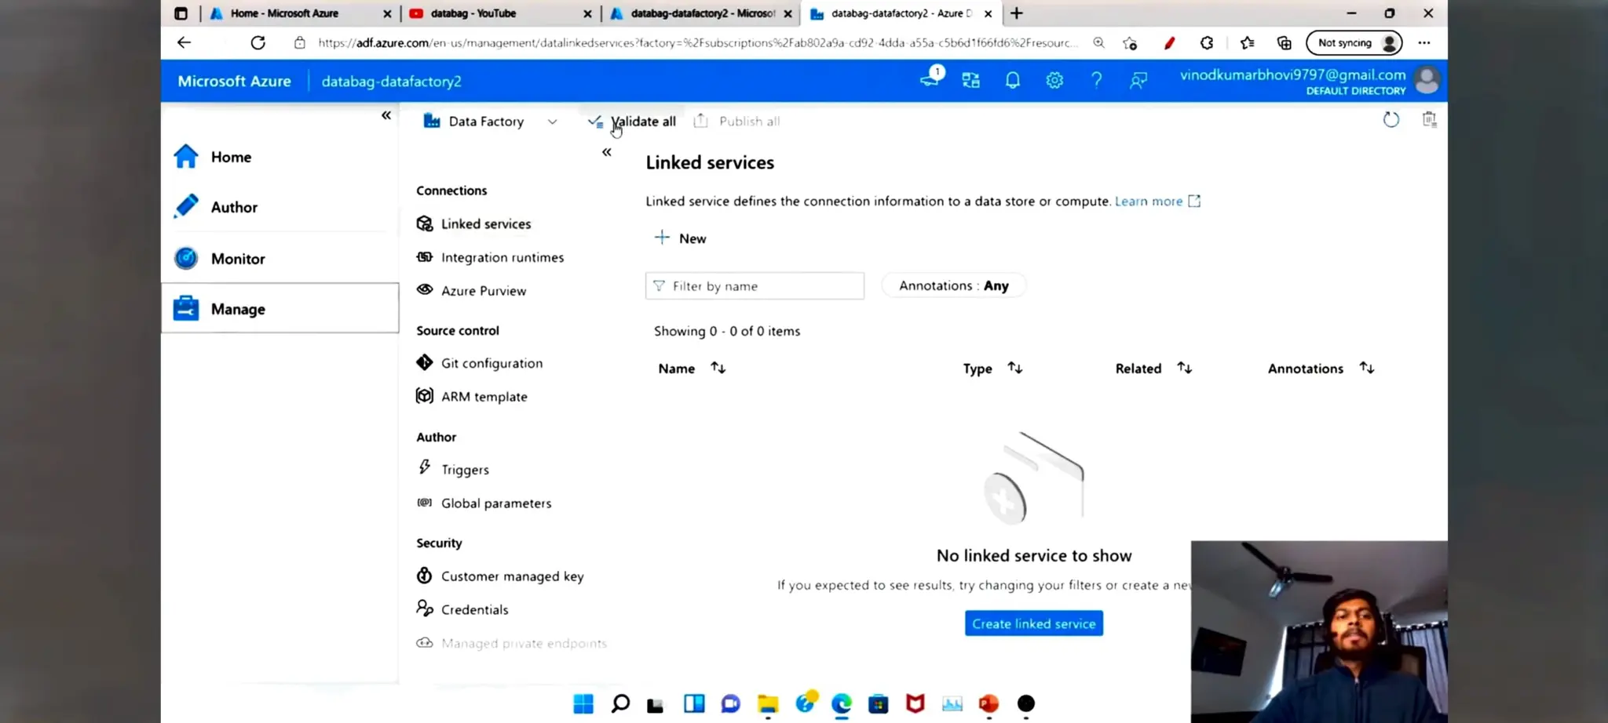Image resolution: width=1608 pixels, height=723 pixels.
Task: Open the notifications bell
Action: point(1013,80)
